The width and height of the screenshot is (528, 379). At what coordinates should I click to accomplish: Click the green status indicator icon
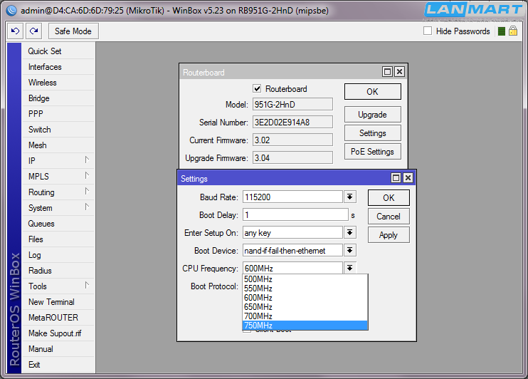(x=502, y=31)
